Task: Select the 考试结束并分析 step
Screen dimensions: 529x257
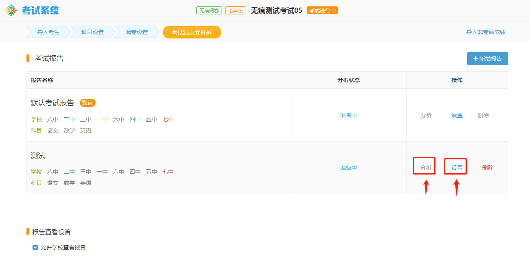Action: 192,32
